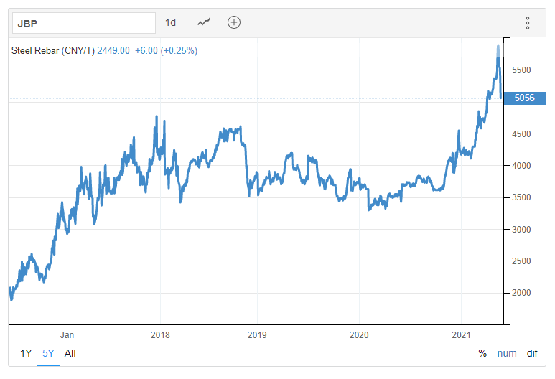The height and width of the screenshot is (379, 555).
Task: Switch chart to num value mode
Action: pyautogui.click(x=507, y=353)
